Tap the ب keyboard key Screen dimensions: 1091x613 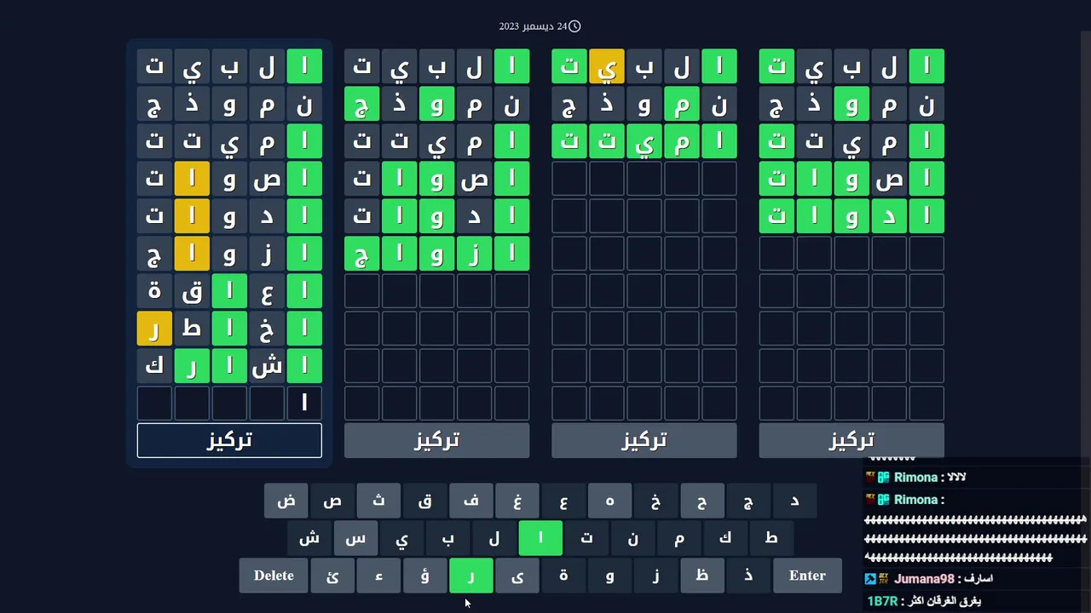(447, 538)
